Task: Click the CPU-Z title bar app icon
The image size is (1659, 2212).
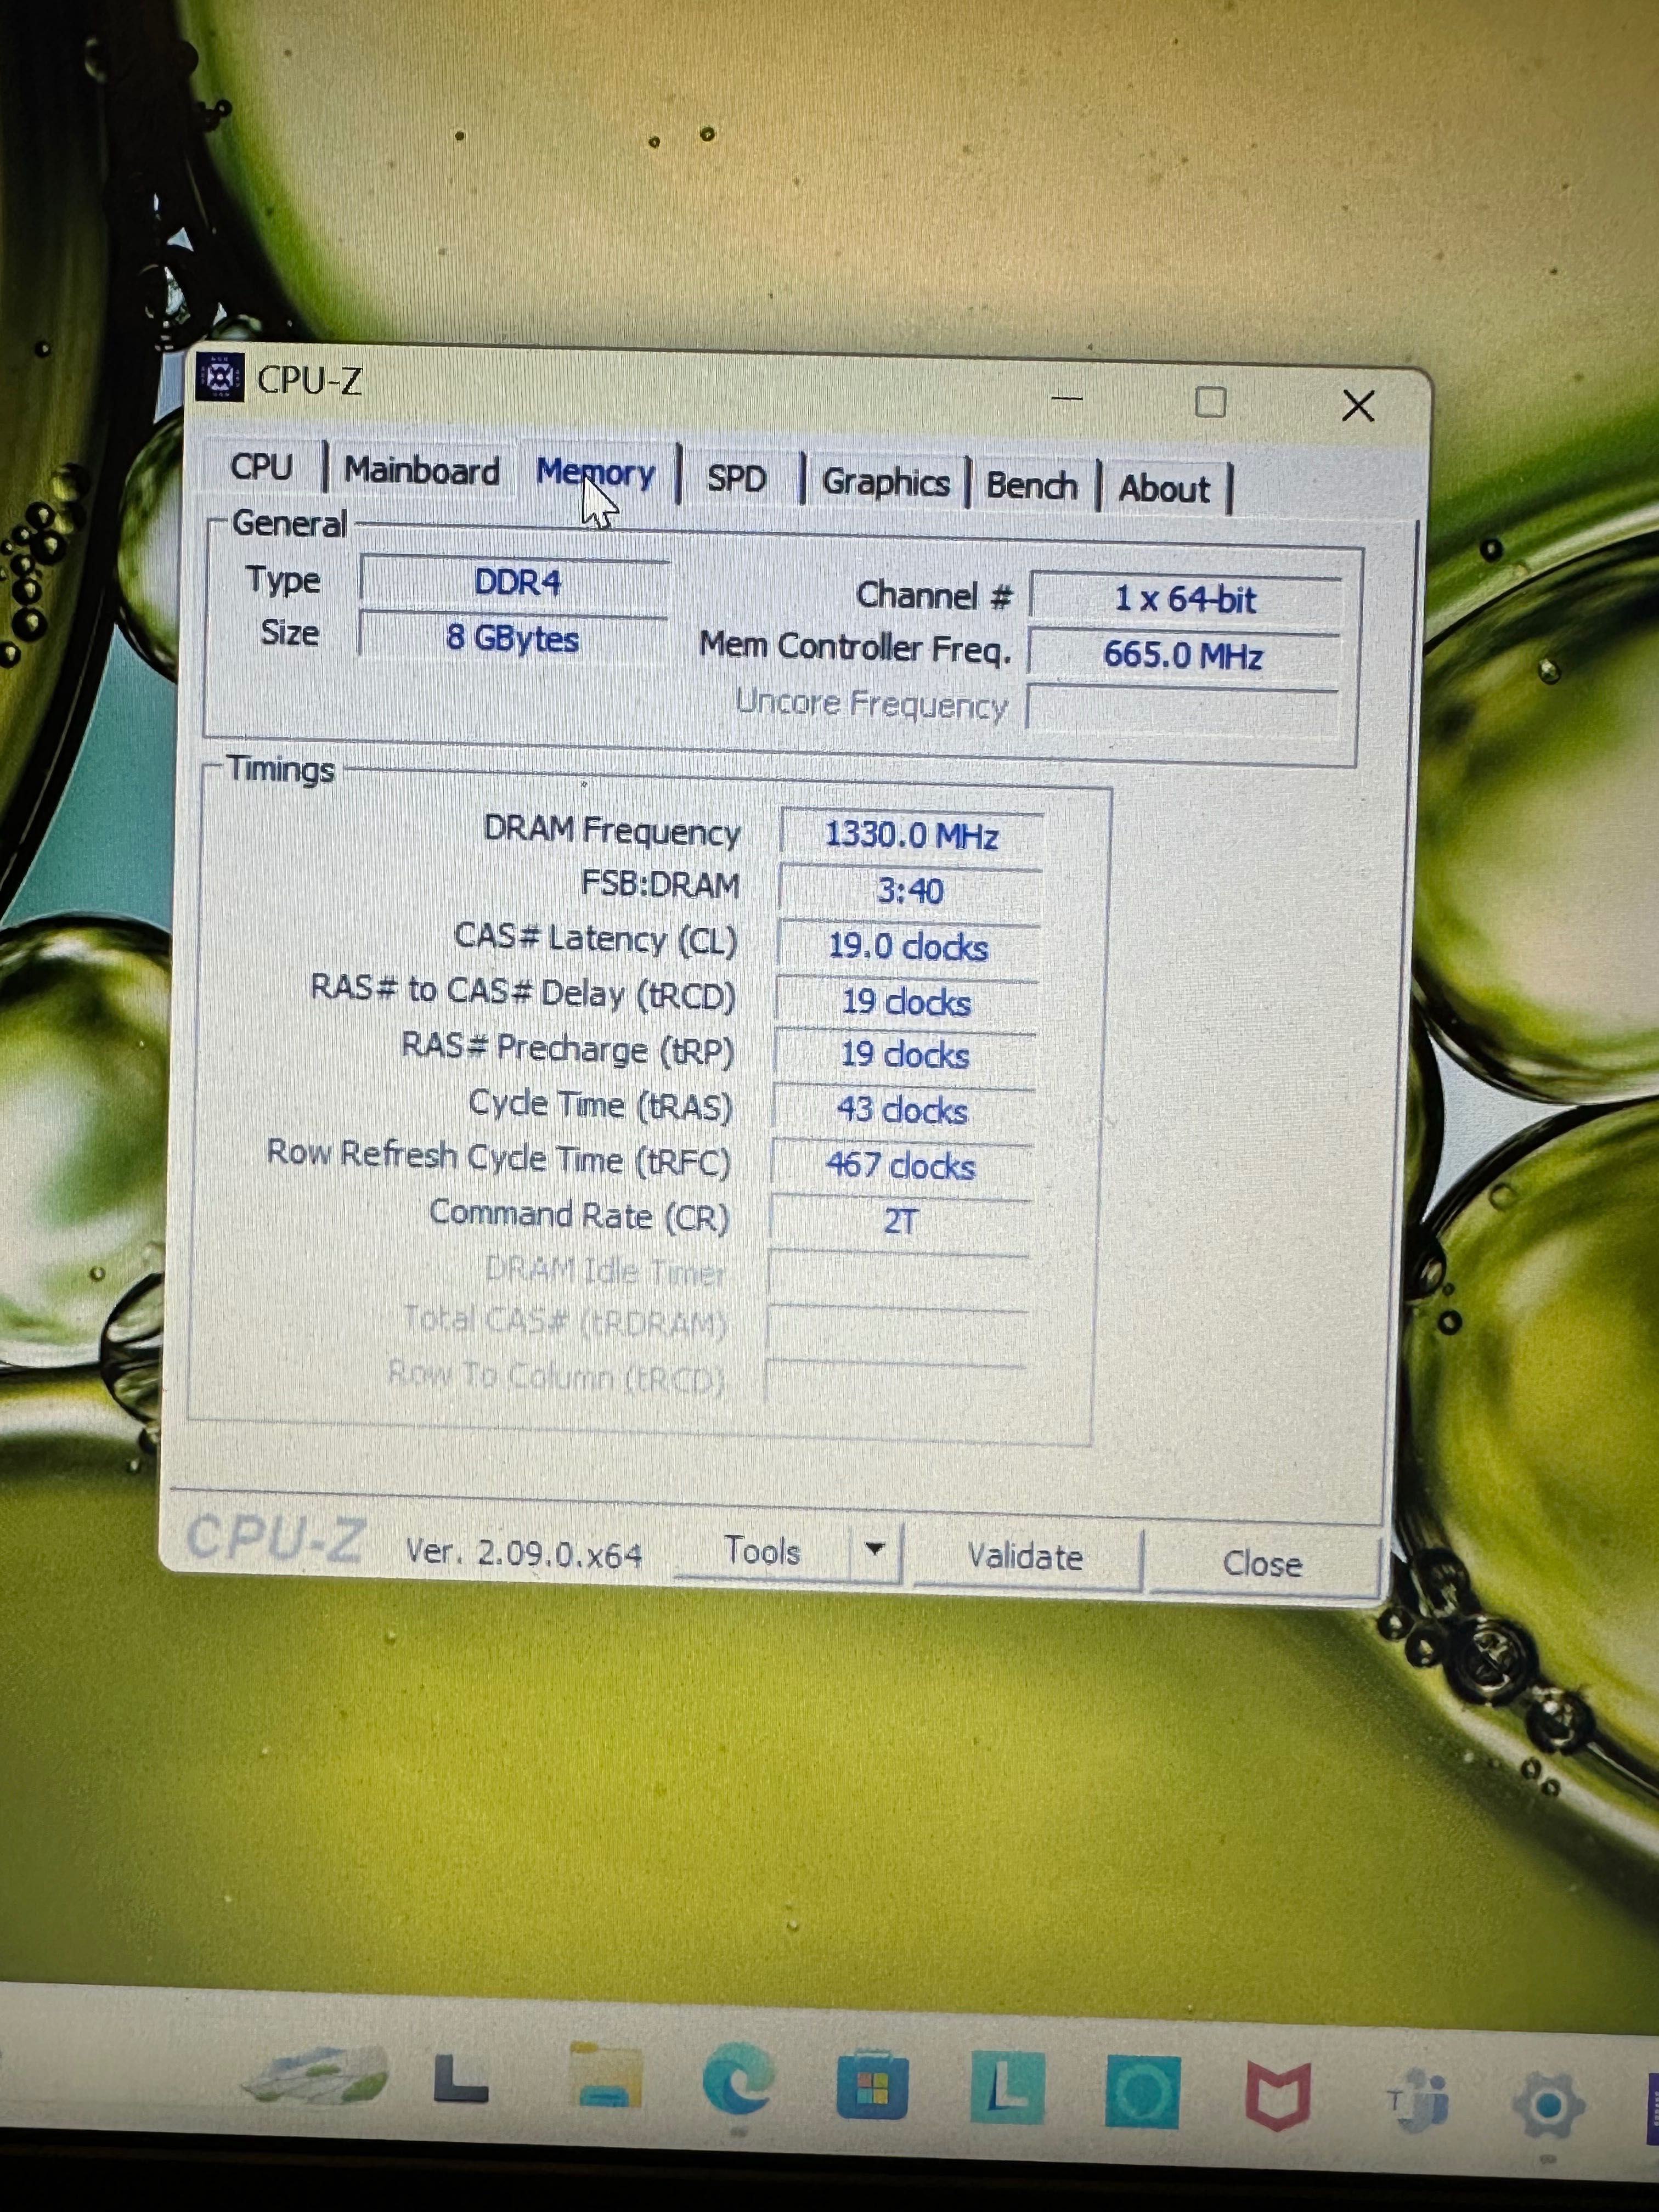Action: pos(220,377)
